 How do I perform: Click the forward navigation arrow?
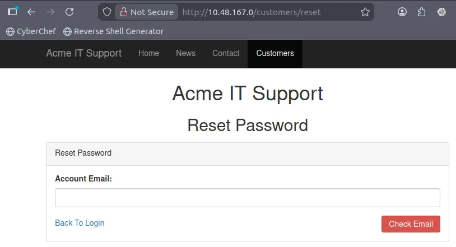(x=50, y=12)
